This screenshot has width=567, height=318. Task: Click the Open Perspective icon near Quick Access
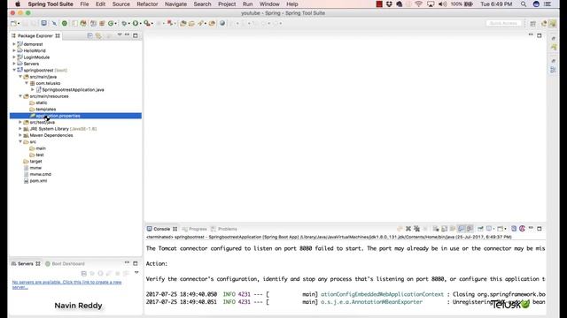(x=532, y=24)
